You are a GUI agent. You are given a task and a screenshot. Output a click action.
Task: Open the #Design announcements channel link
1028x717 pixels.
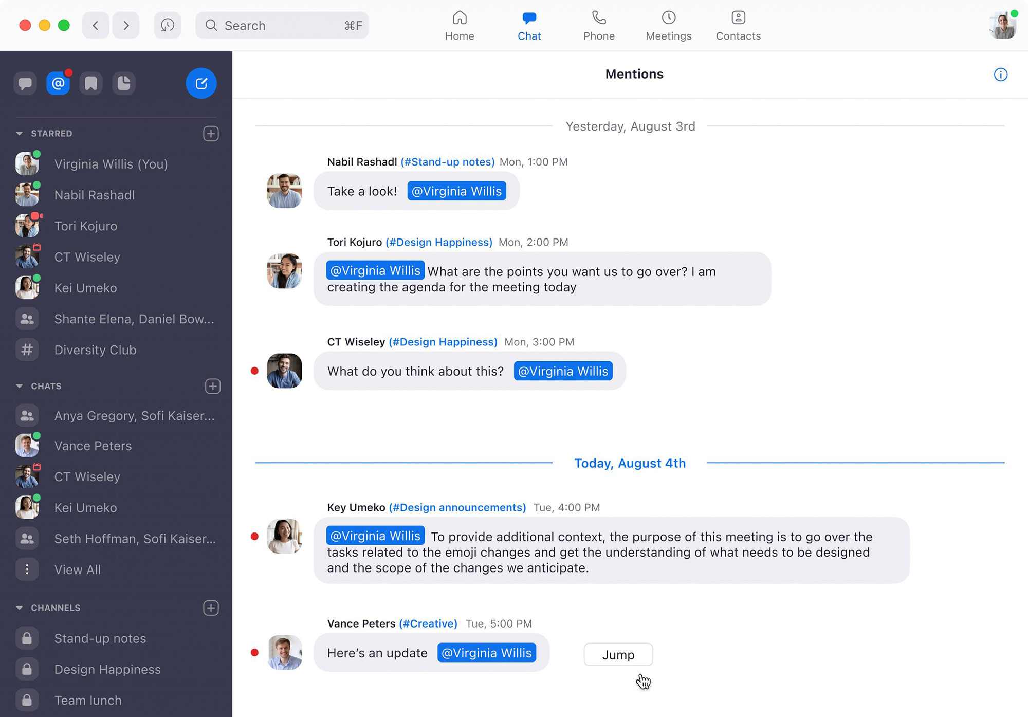(457, 507)
